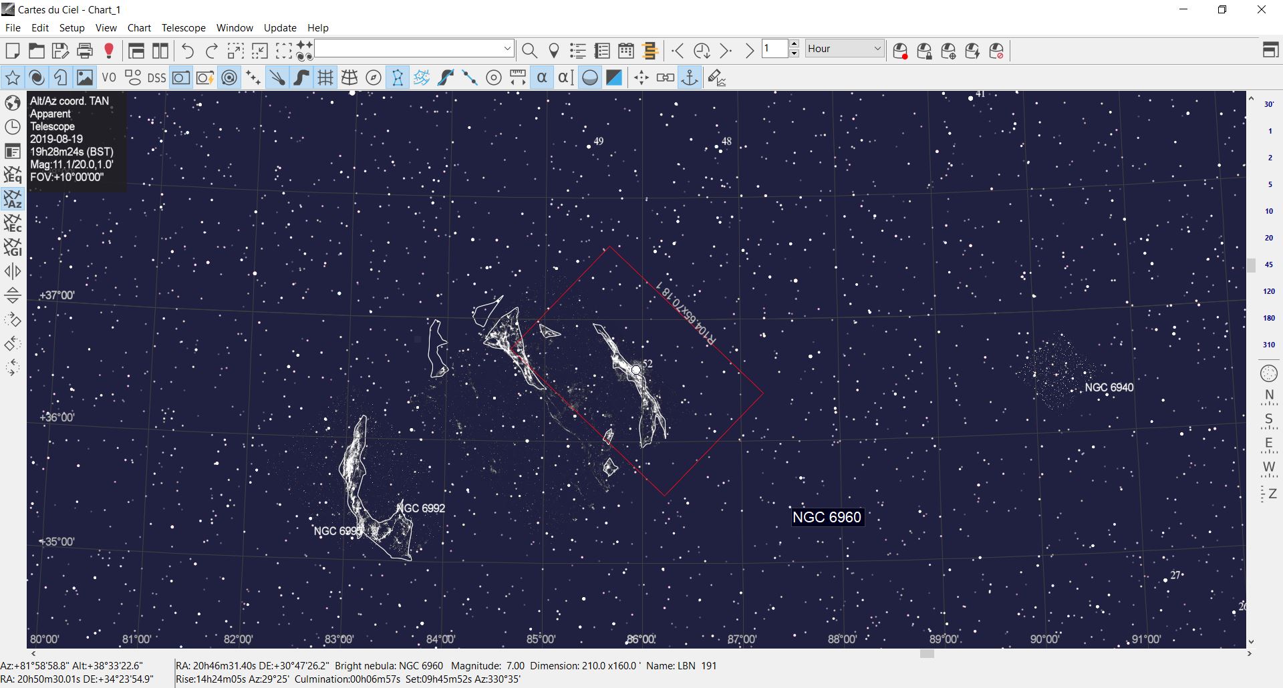Select the NGC 6992 nebula label
Screen dimensions: 1283x688
click(x=421, y=508)
